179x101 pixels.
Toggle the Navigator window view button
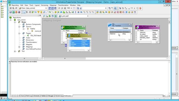(x=50, y=8)
